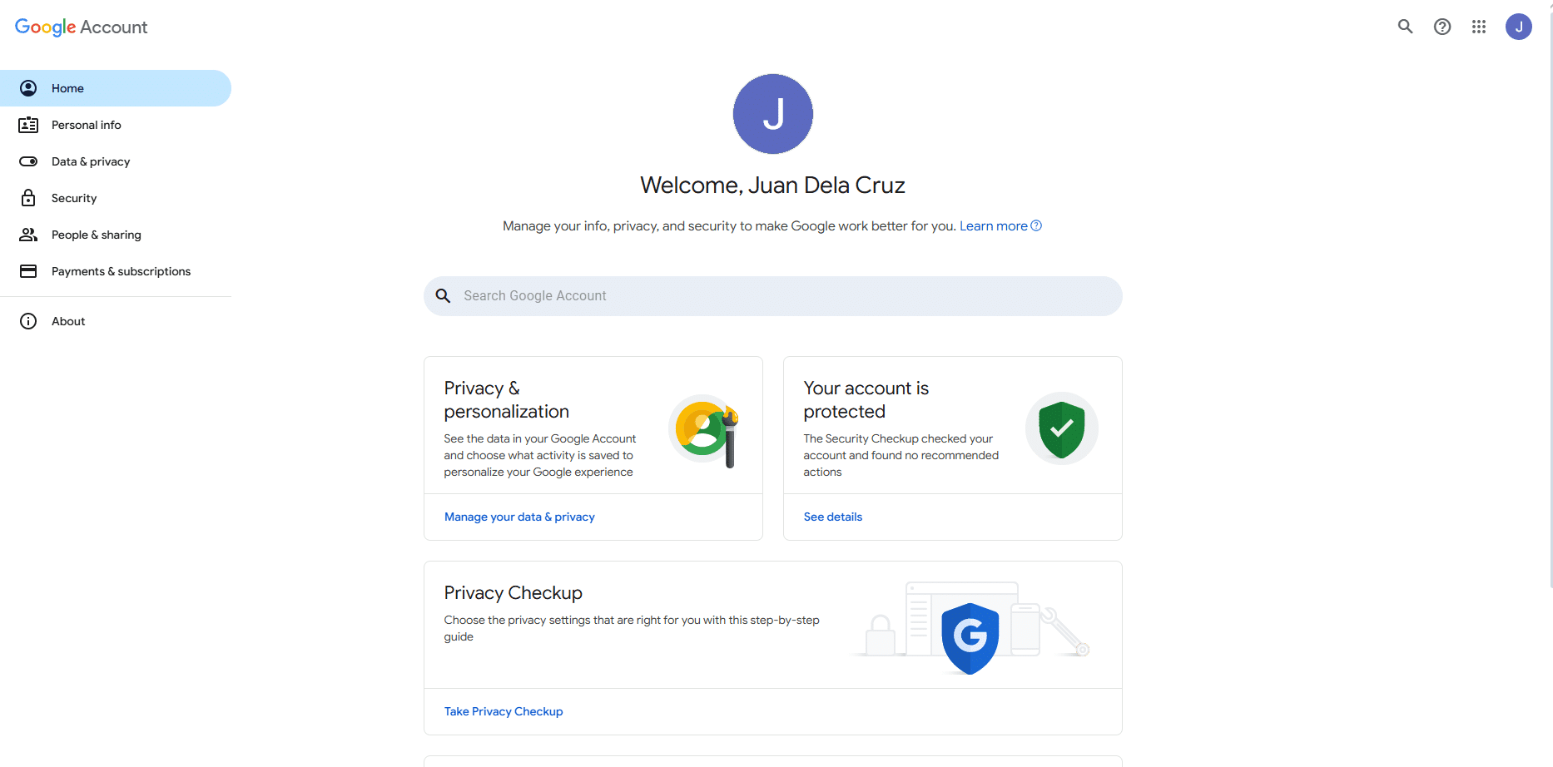Open the Google apps grid launcher

[1479, 27]
